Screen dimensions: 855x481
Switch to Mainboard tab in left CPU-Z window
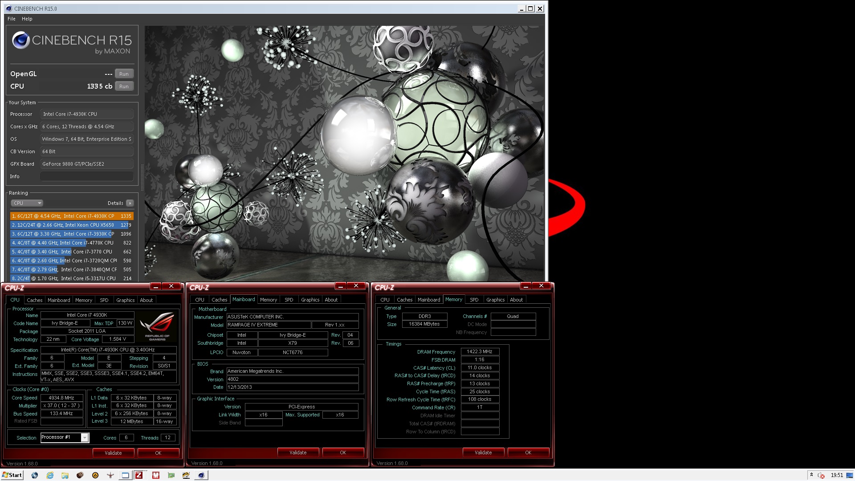pos(59,300)
